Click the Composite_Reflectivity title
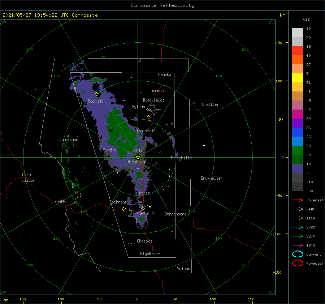Viewport: 325px width, 304px height. [x=162, y=5]
